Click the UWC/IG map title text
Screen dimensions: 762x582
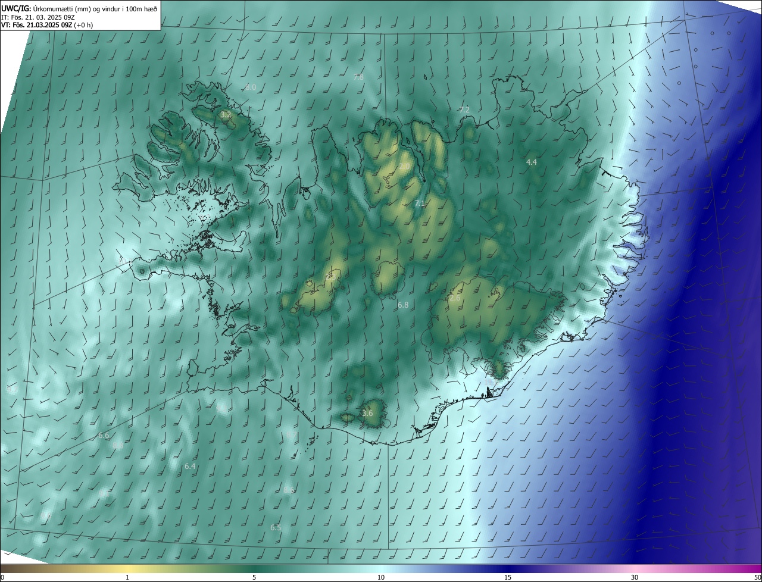point(79,8)
